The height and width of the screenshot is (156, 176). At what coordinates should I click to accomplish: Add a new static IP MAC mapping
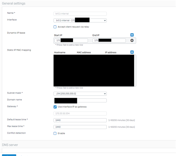click(x=132, y=52)
